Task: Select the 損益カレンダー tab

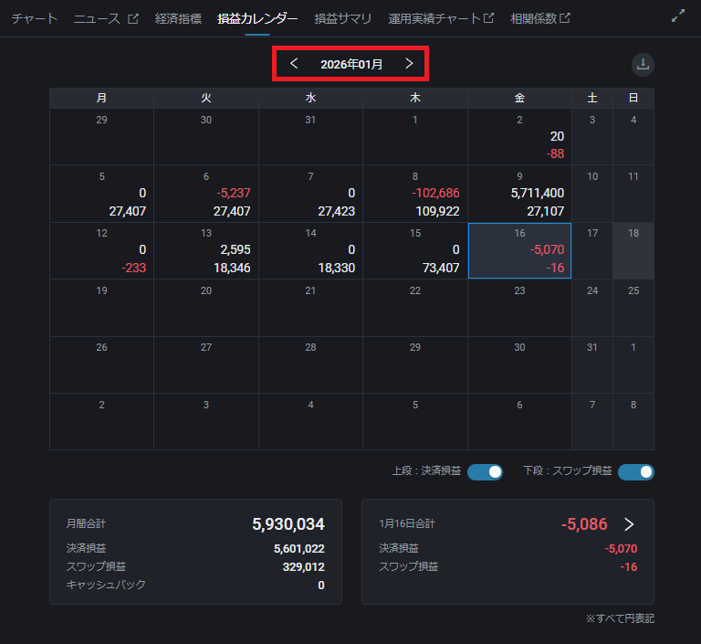Action: (x=257, y=18)
